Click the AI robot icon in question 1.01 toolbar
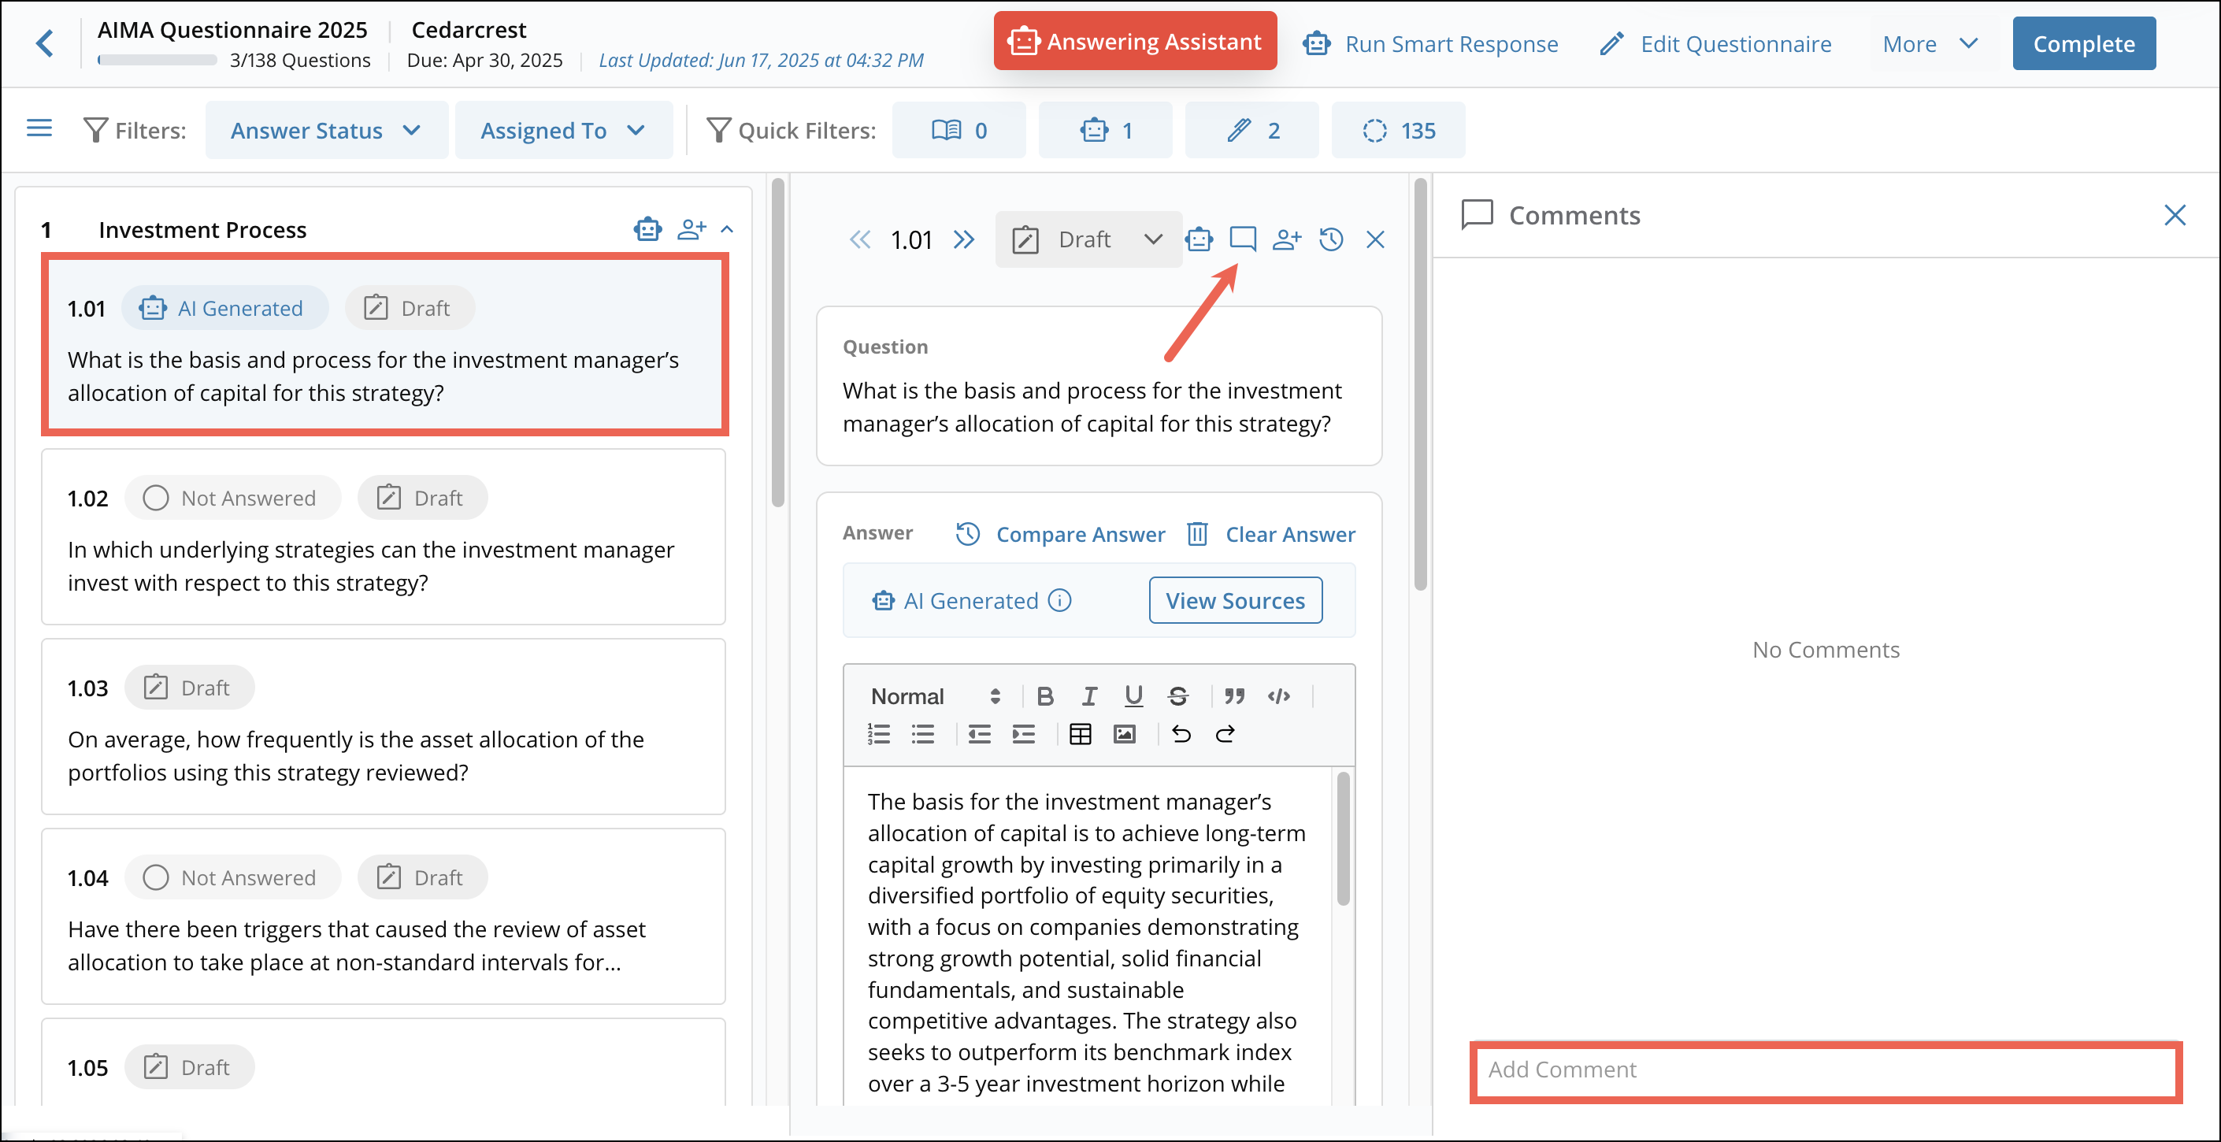The width and height of the screenshot is (2221, 1142). point(1199,239)
